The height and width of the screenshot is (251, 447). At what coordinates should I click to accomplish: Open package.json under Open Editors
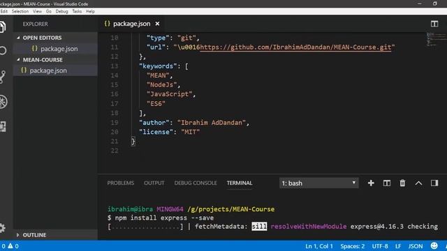pos(56,49)
